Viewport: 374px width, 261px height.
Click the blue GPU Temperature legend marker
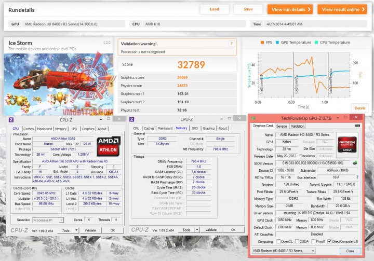[277, 43]
